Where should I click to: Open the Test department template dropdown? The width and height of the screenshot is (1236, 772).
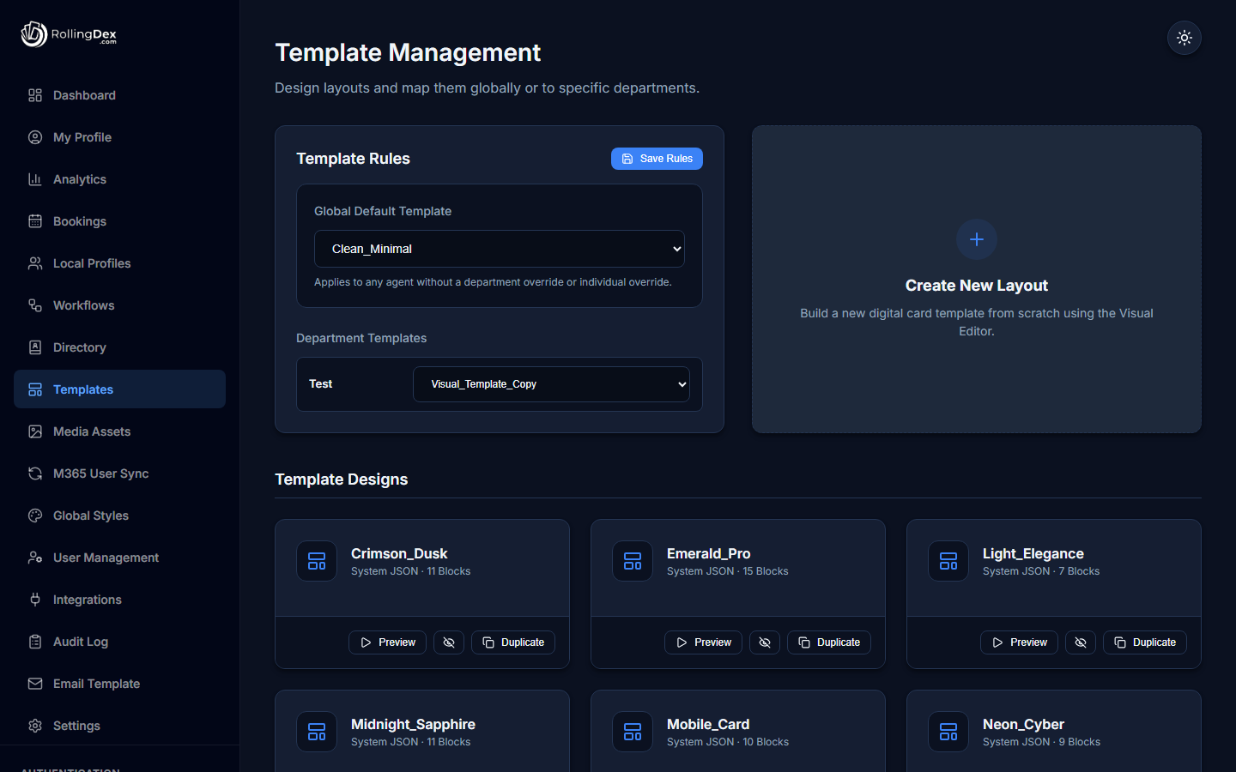click(x=552, y=384)
